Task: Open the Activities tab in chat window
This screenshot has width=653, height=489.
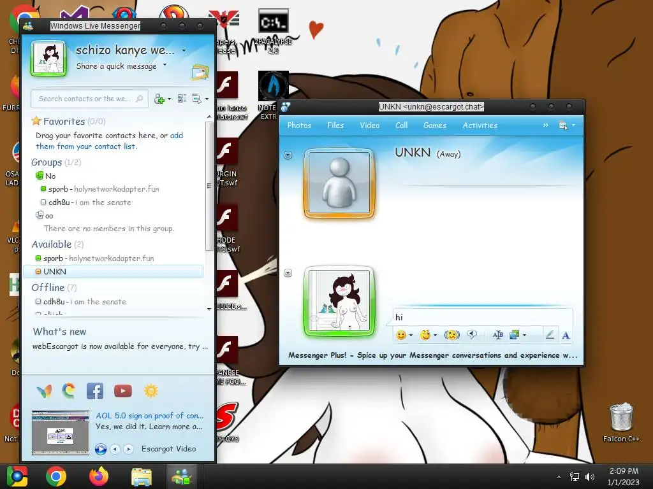Action: [480, 125]
